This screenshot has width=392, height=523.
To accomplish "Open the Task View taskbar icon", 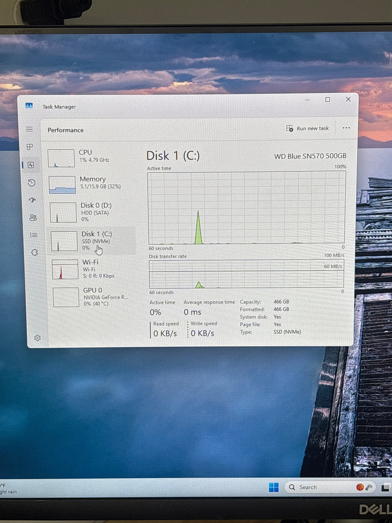I will (385, 487).
